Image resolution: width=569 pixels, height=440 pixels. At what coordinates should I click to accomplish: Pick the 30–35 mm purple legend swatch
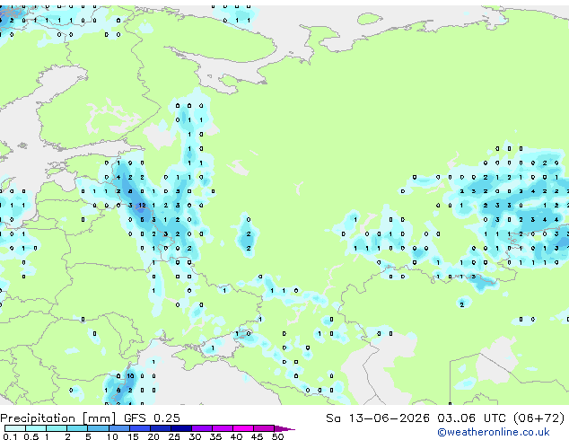[202, 428]
